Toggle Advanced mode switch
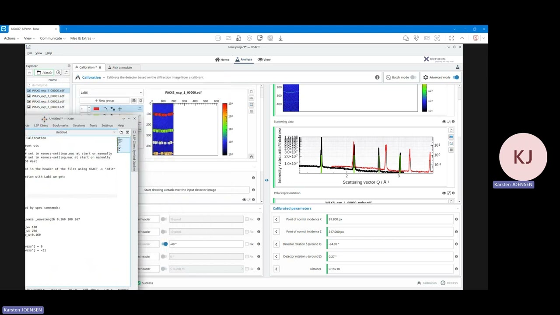The image size is (560, 315). tap(456, 77)
